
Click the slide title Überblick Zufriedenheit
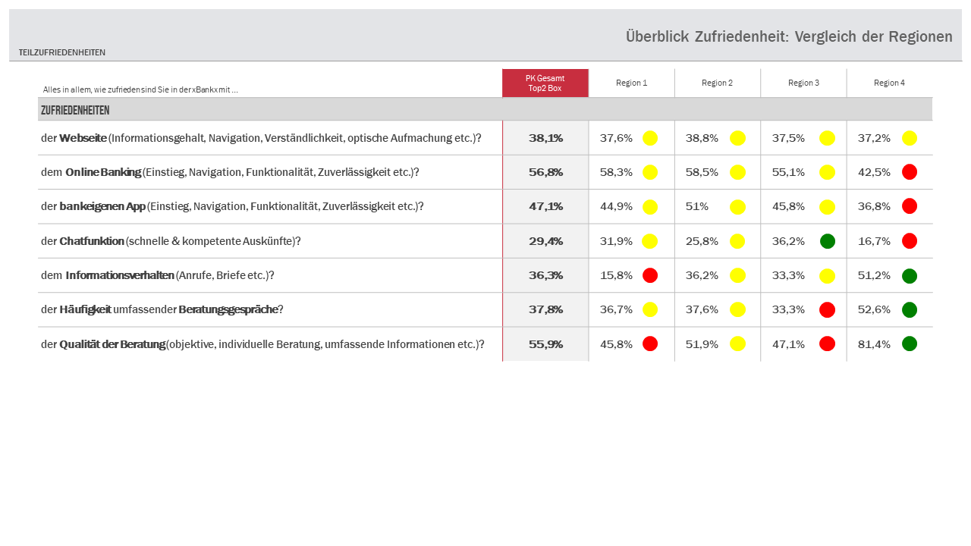coord(789,36)
